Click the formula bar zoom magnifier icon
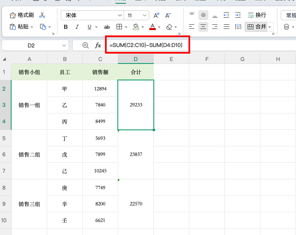 (x=85, y=45)
